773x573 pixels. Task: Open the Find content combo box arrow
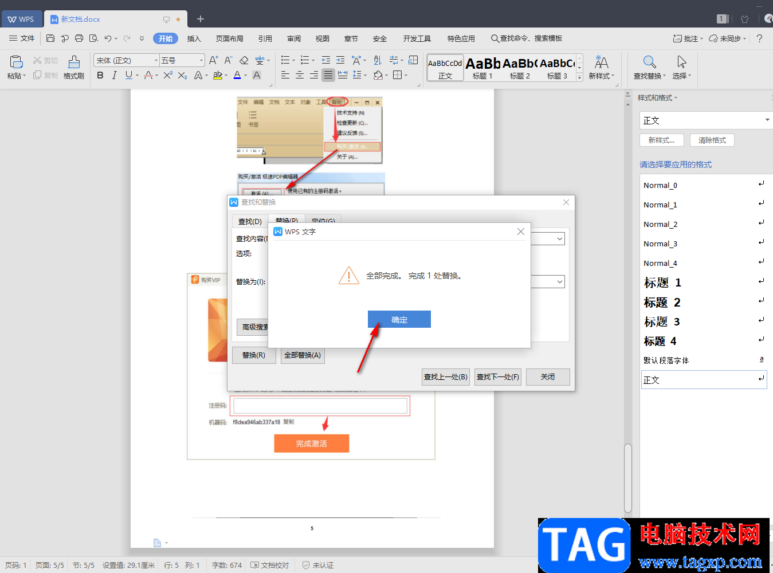560,239
